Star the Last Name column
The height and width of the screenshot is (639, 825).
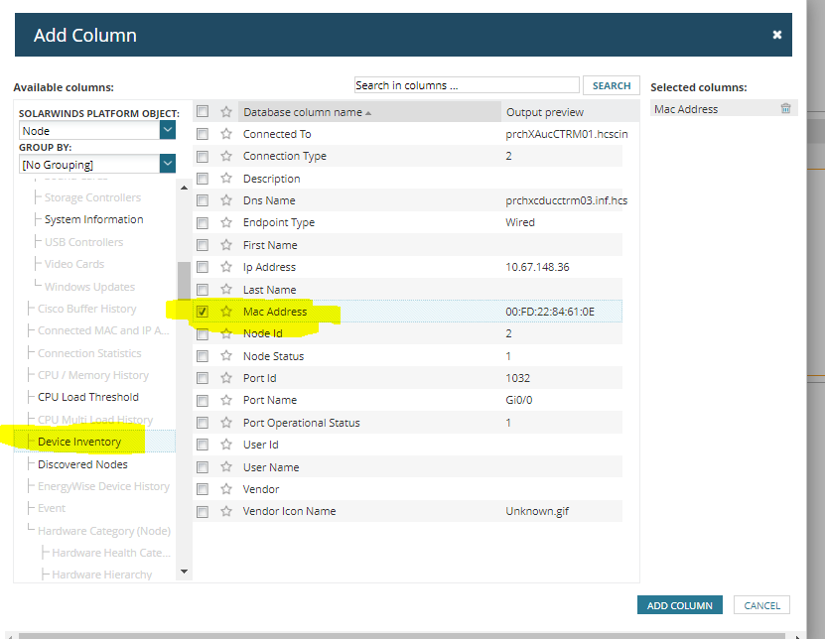(x=226, y=290)
